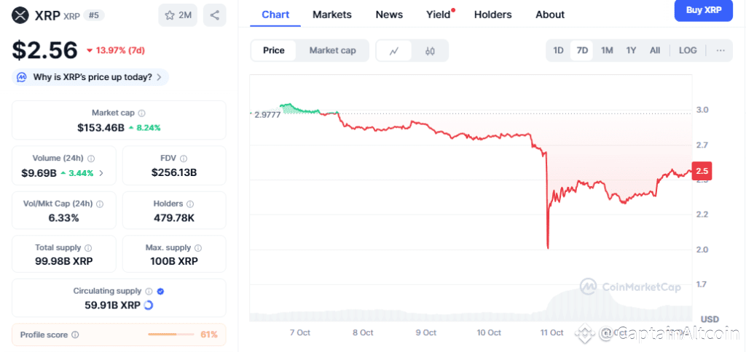746x352 pixels.
Task: Click Circulating supply verified badge
Action: point(160,291)
